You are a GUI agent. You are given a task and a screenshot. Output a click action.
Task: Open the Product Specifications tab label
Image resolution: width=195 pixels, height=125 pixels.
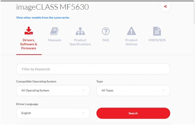pyautogui.click(x=80, y=42)
